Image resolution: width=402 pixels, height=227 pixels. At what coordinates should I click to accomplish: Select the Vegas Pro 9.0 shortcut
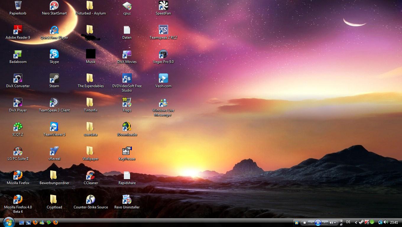(163, 55)
